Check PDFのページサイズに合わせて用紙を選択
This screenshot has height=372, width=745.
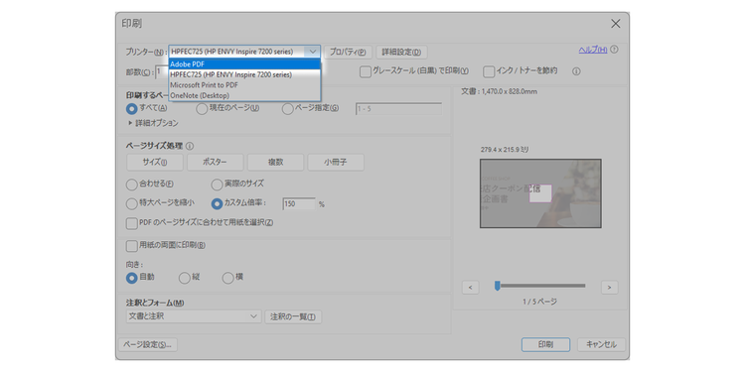[x=131, y=222]
